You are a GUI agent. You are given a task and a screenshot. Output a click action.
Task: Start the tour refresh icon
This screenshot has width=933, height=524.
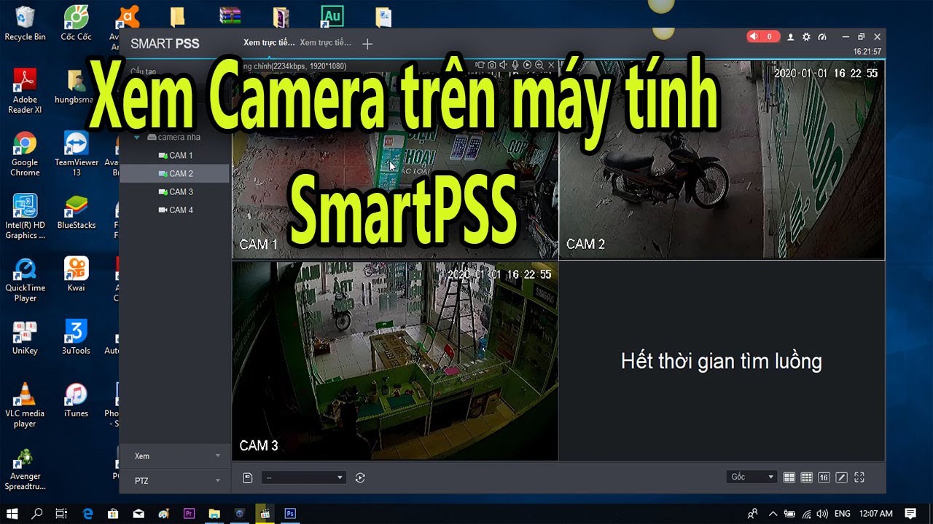(x=360, y=477)
